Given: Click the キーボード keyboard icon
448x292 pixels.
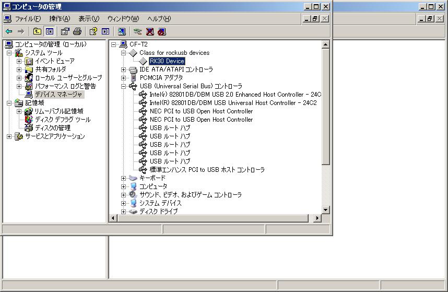Looking at the screenshot, I should (133, 178).
